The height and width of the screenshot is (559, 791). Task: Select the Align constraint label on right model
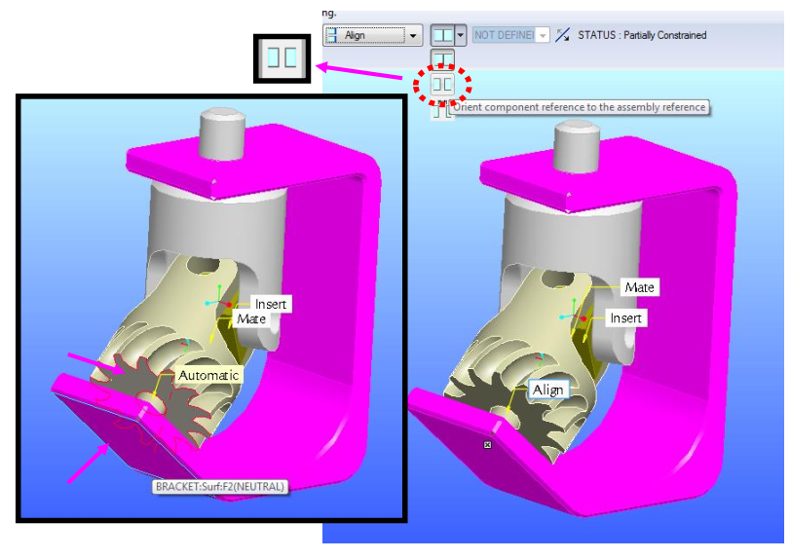[547, 390]
